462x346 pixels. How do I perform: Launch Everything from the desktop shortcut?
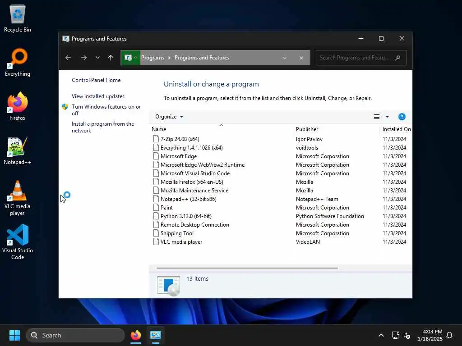pyautogui.click(x=18, y=62)
